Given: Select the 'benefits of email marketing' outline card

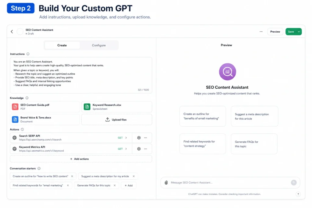Looking at the screenshot, I should pyautogui.click(x=203, y=116).
